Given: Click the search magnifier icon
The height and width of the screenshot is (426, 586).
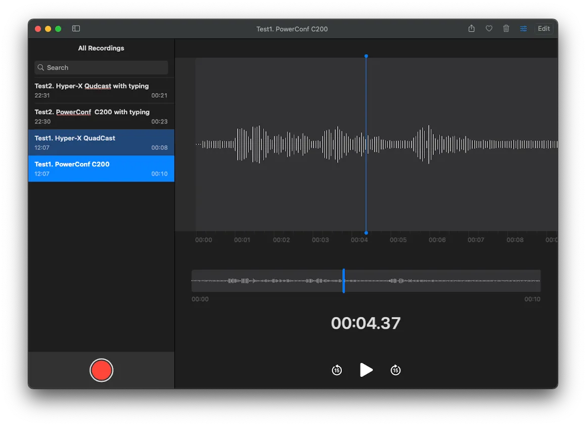Looking at the screenshot, I should coord(41,68).
